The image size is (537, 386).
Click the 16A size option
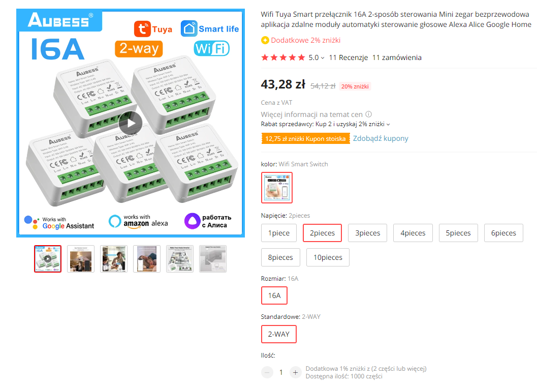(274, 295)
